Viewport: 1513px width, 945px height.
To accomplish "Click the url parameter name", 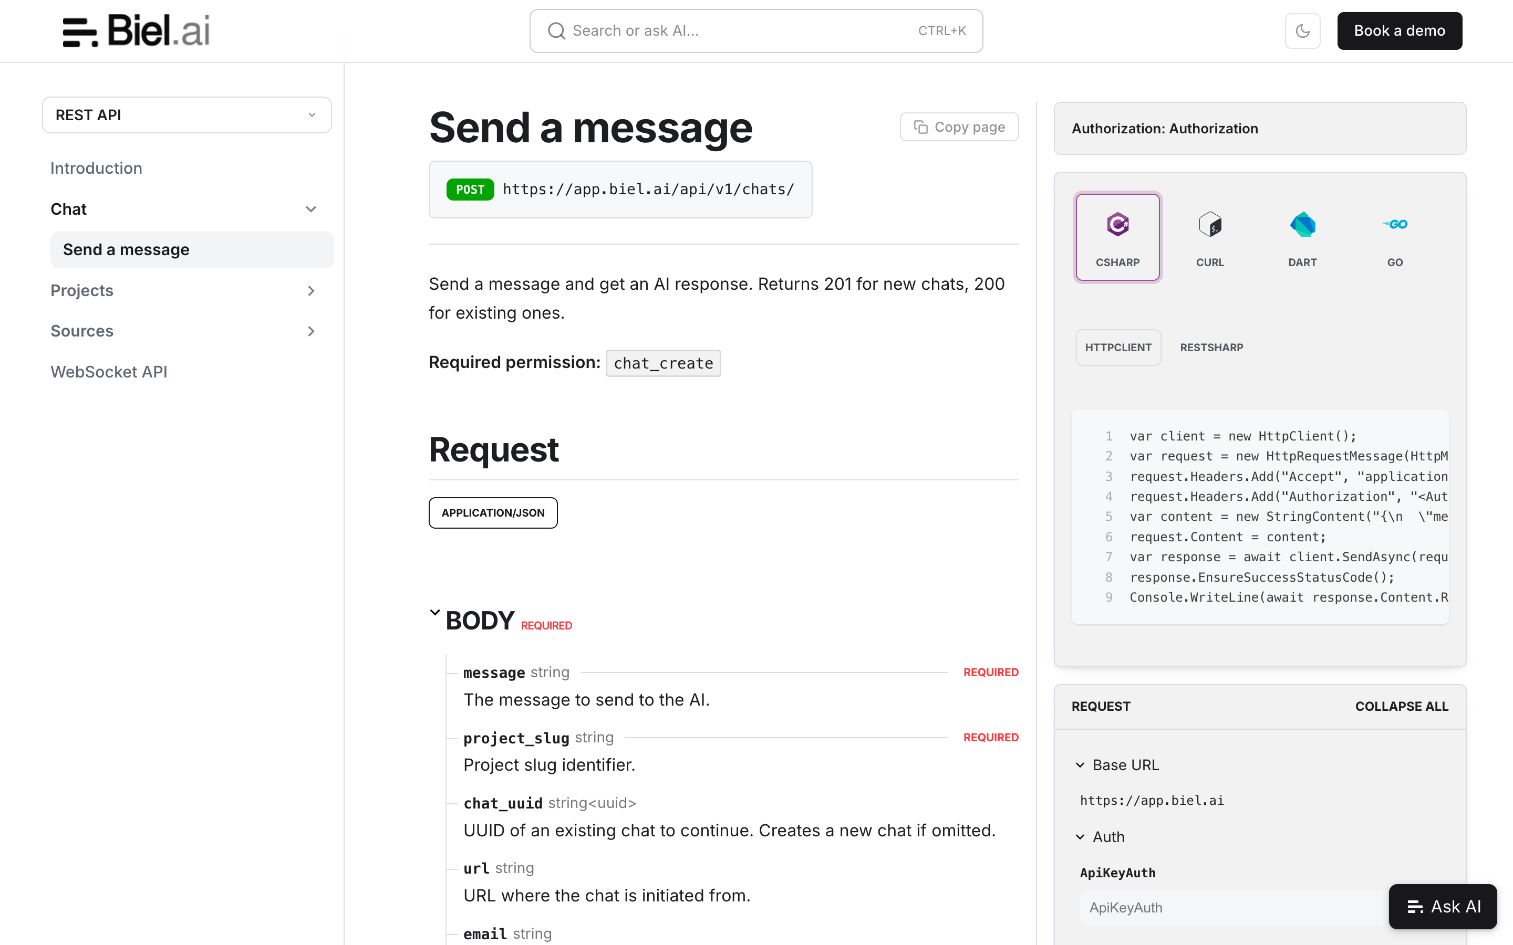I will [476, 868].
